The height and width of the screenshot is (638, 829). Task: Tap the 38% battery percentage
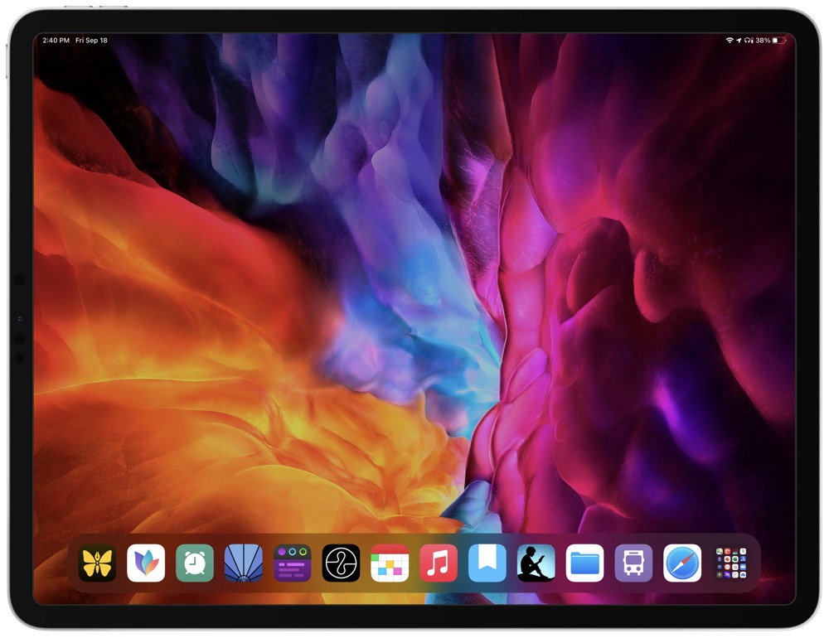click(x=763, y=40)
